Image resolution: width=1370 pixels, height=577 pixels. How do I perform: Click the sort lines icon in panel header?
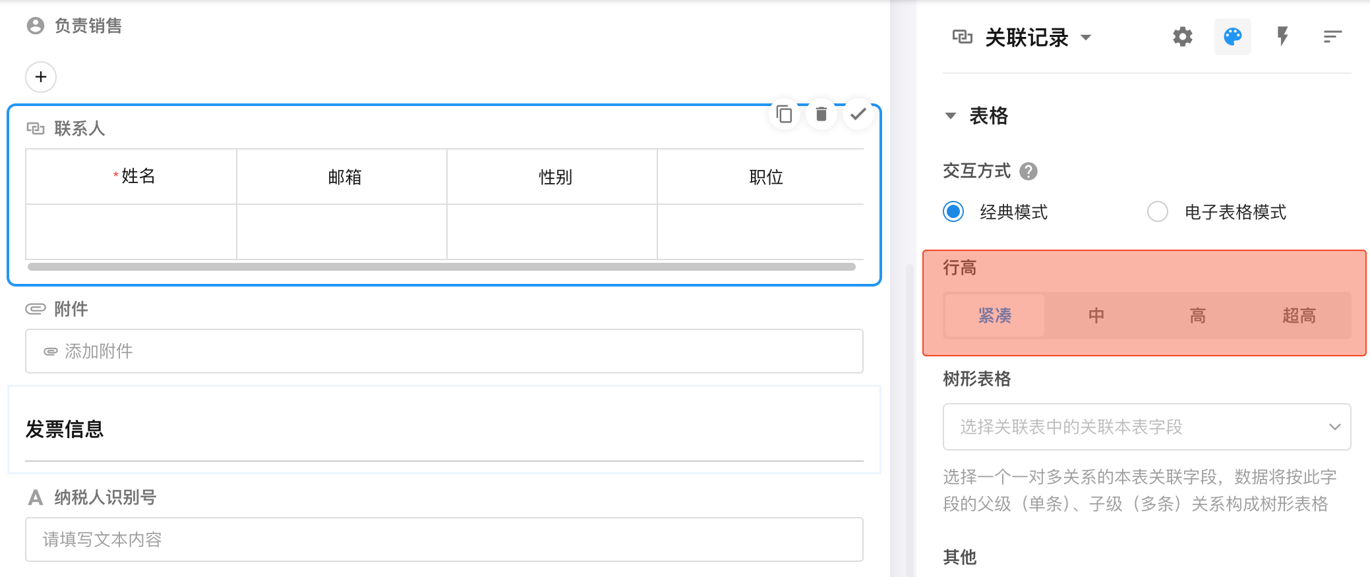point(1332,37)
